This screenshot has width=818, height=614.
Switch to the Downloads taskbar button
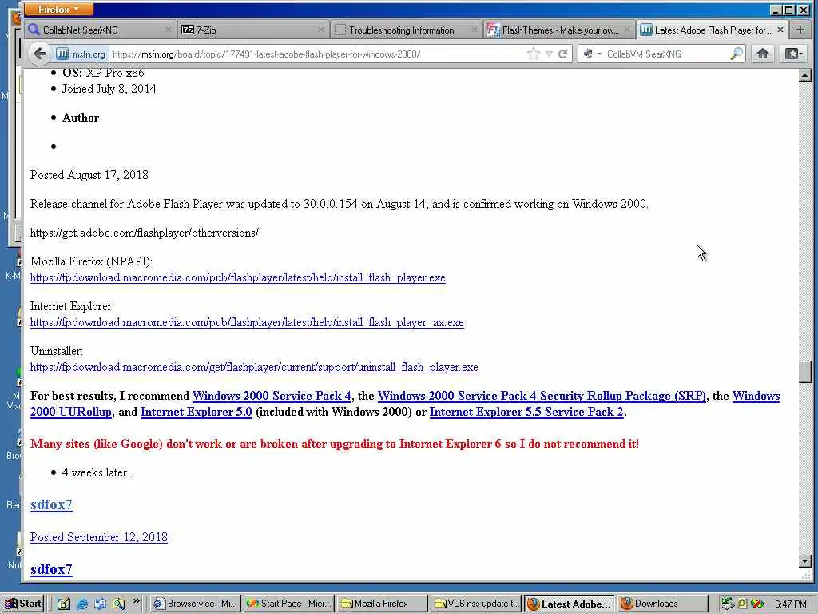coord(662,604)
